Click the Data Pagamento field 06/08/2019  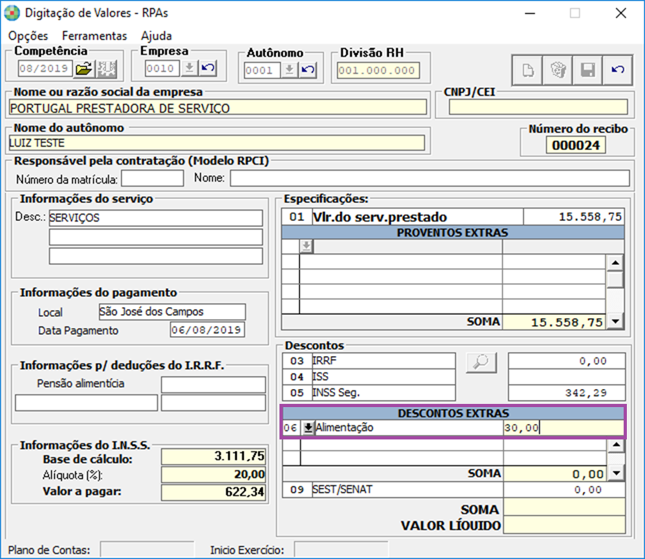(x=207, y=330)
